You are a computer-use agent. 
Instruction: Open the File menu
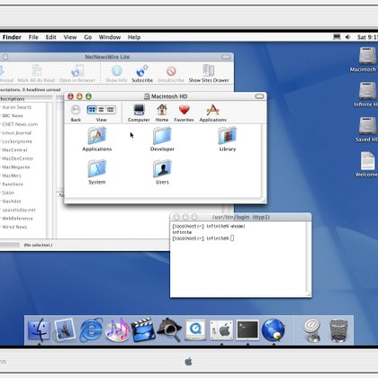tap(33, 37)
